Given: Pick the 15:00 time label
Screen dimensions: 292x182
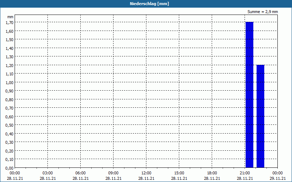Looking at the screenshot, I should click(x=179, y=173).
